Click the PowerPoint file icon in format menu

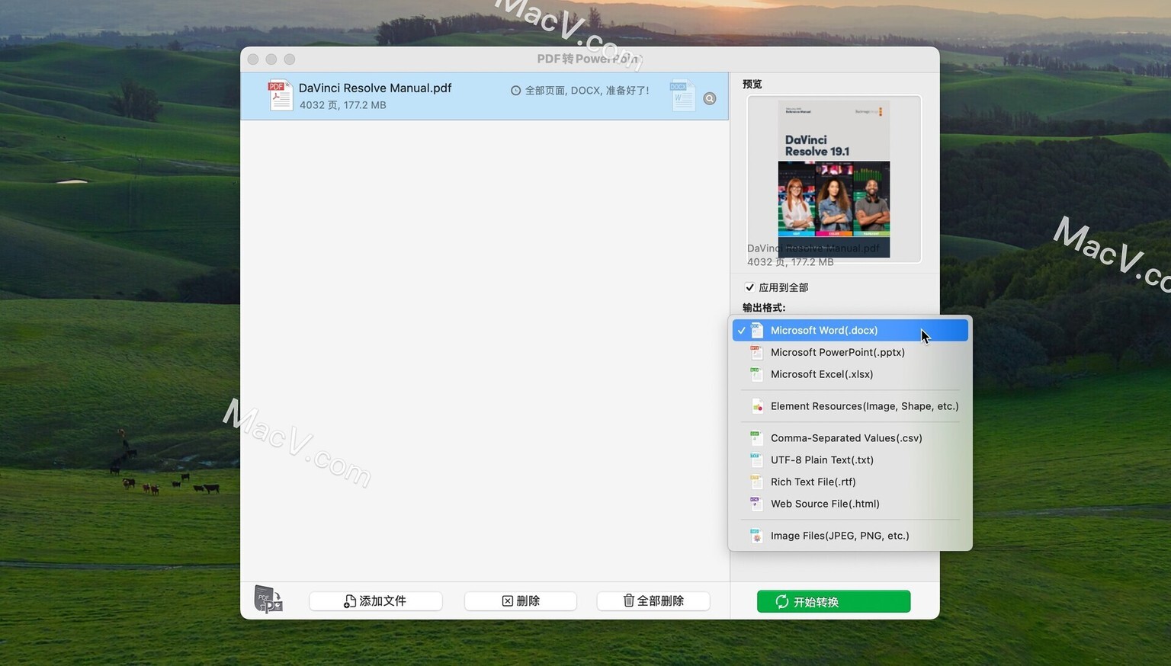coord(756,352)
